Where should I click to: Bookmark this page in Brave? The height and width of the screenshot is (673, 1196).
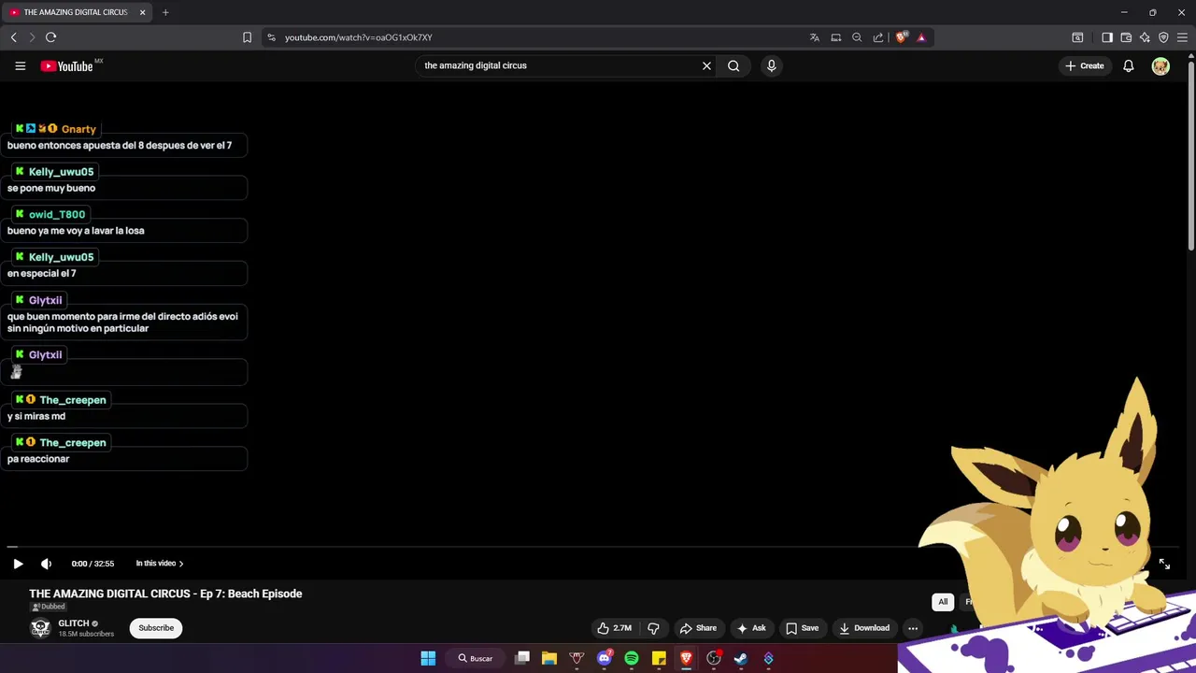click(247, 37)
